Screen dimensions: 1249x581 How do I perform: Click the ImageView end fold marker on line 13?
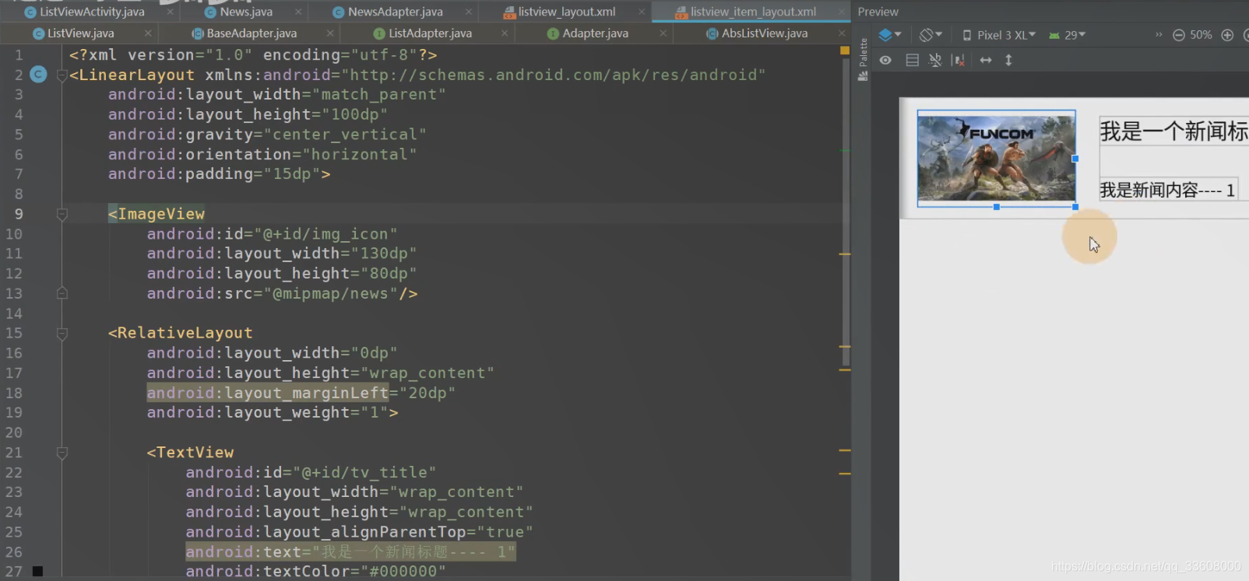pyautogui.click(x=62, y=293)
